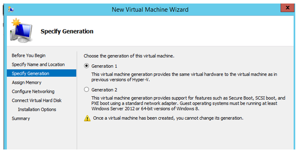Select the Specify Generation step

point(41,73)
